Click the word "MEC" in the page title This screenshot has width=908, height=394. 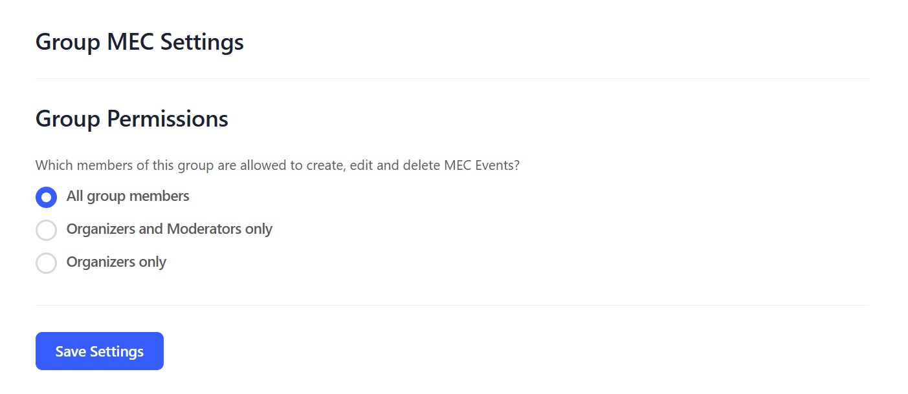130,42
